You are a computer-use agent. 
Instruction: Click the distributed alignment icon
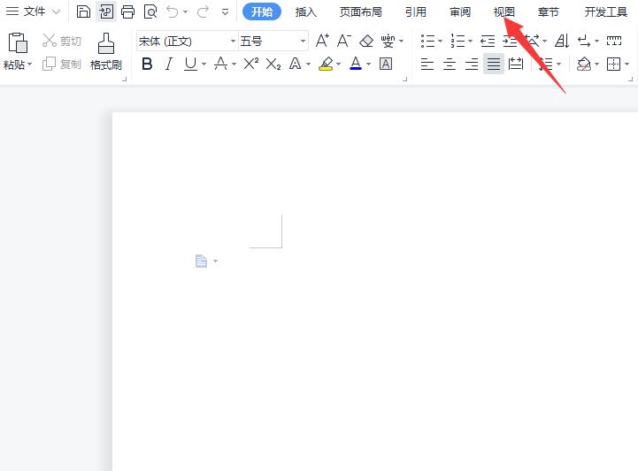point(516,64)
